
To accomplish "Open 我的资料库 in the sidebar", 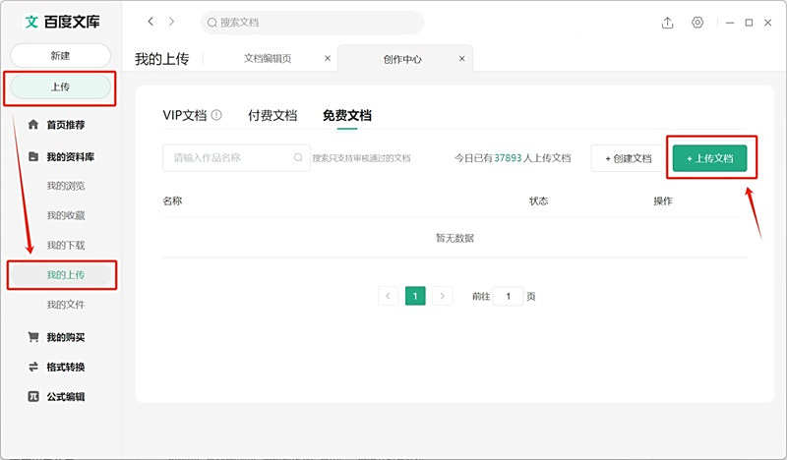I will pos(70,156).
